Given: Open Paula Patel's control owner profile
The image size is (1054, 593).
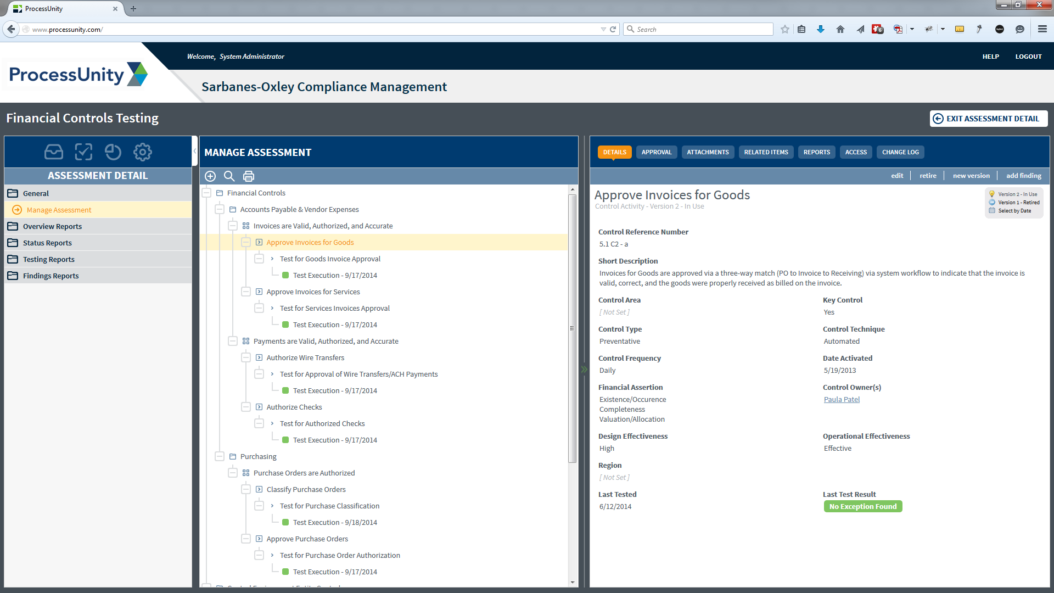Looking at the screenshot, I should [842, 399].
